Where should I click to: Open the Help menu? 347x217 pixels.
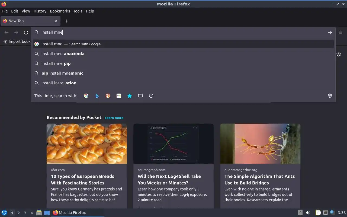[x=90, y=11]
